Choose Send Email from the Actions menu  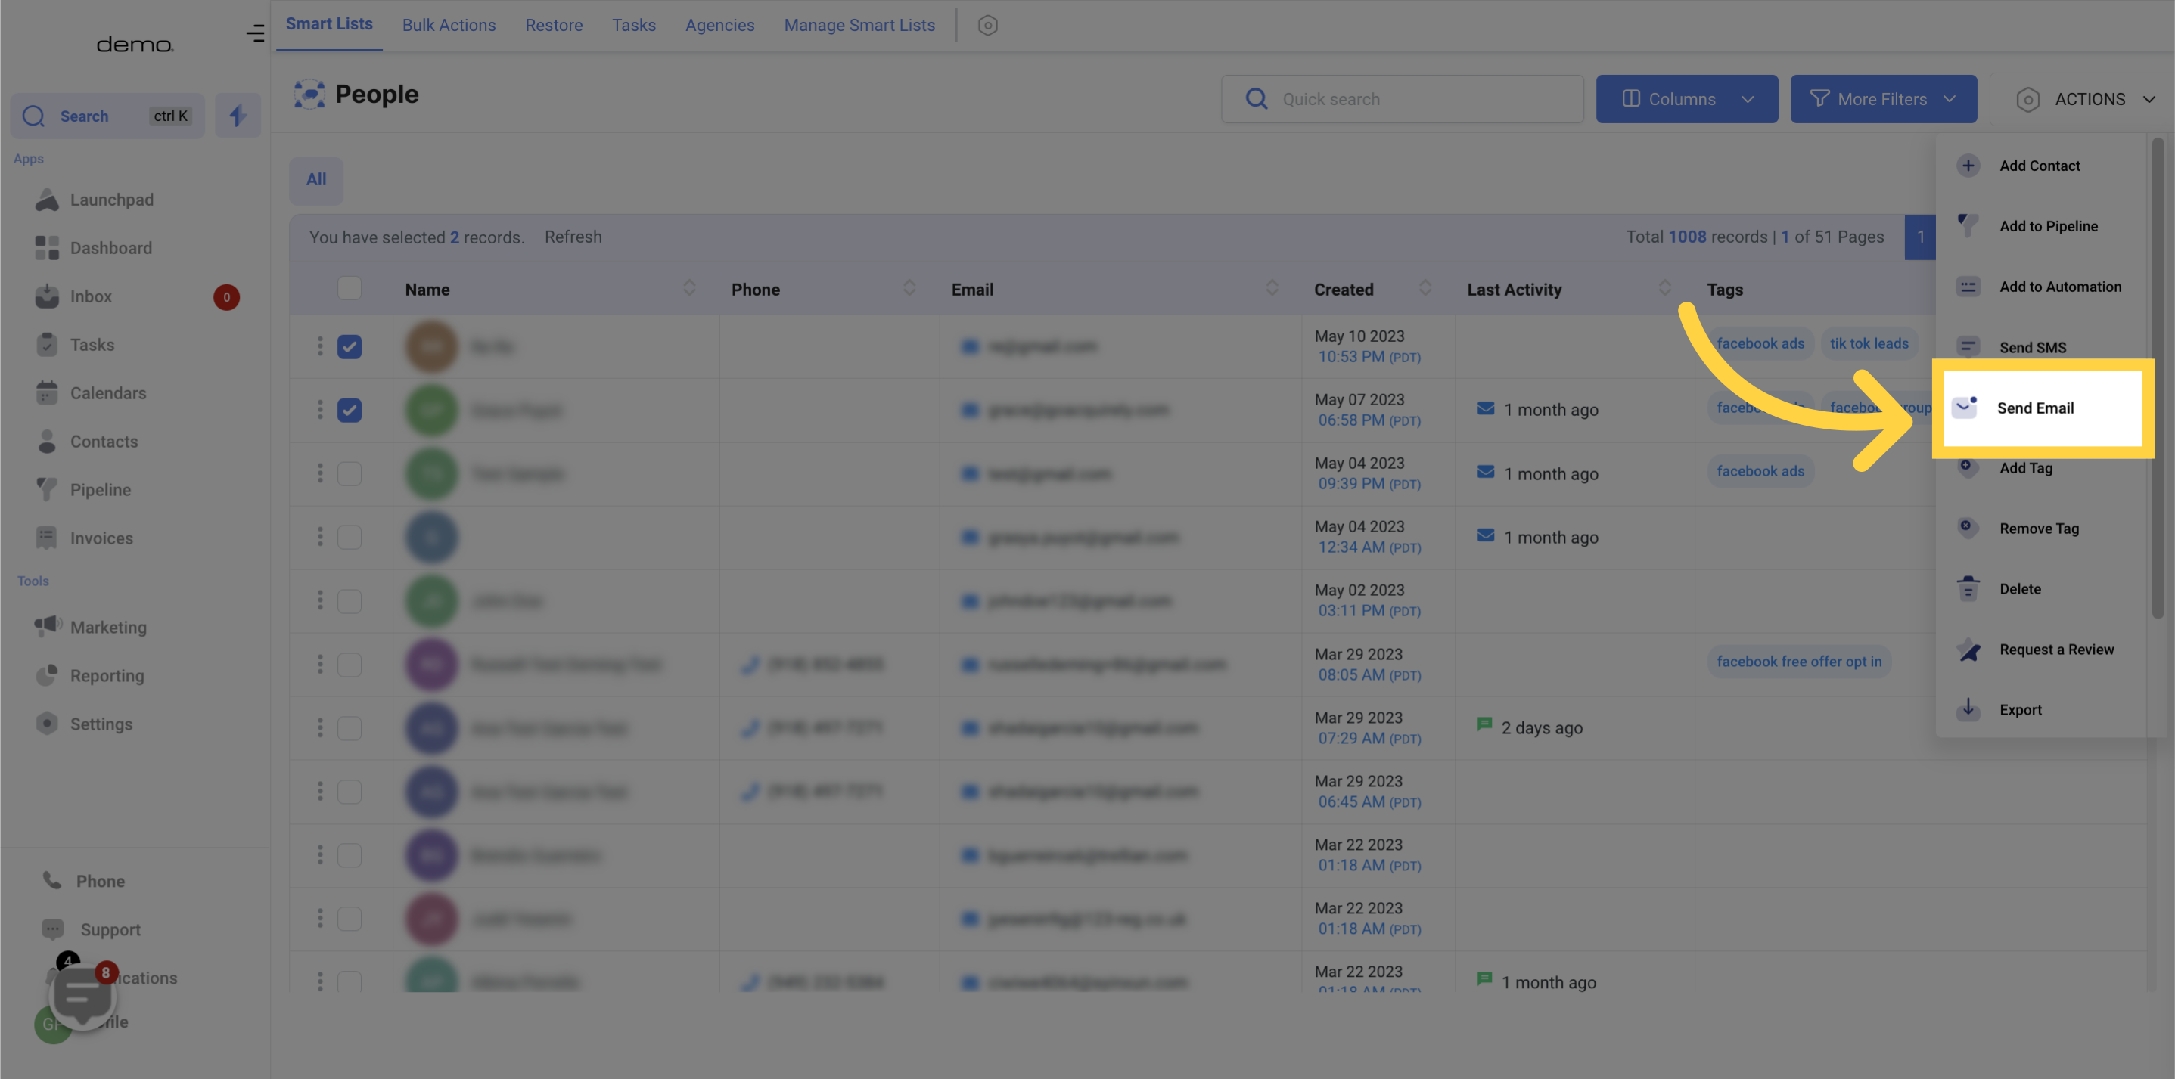point(2043,408)
